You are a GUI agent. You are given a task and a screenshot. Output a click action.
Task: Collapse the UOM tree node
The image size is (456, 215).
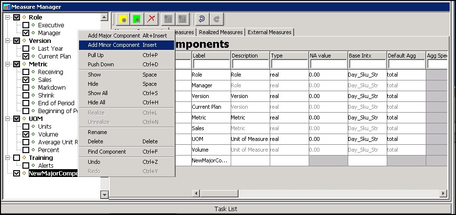[8, 118]
